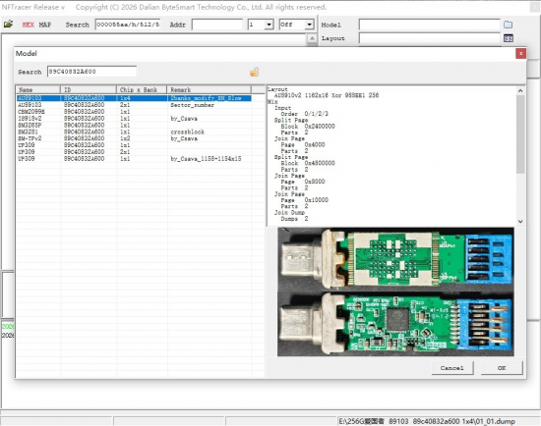The height and width of the screenshot is (426, 541).
Task: Close the Model dialog with the red X
Action: tap(520, 53)
